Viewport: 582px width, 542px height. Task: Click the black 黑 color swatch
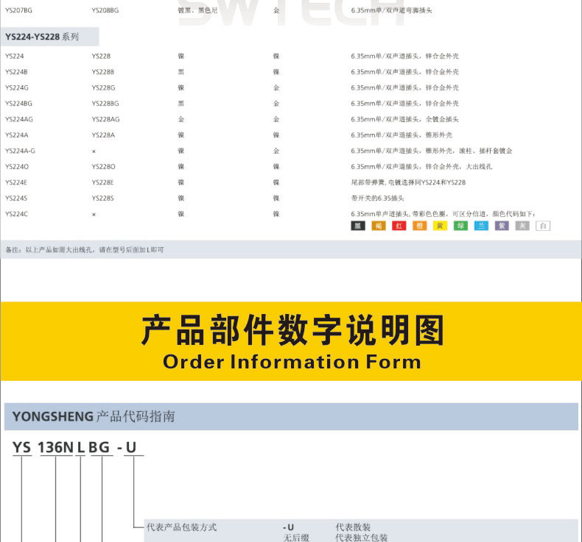[x=357, y=226]
